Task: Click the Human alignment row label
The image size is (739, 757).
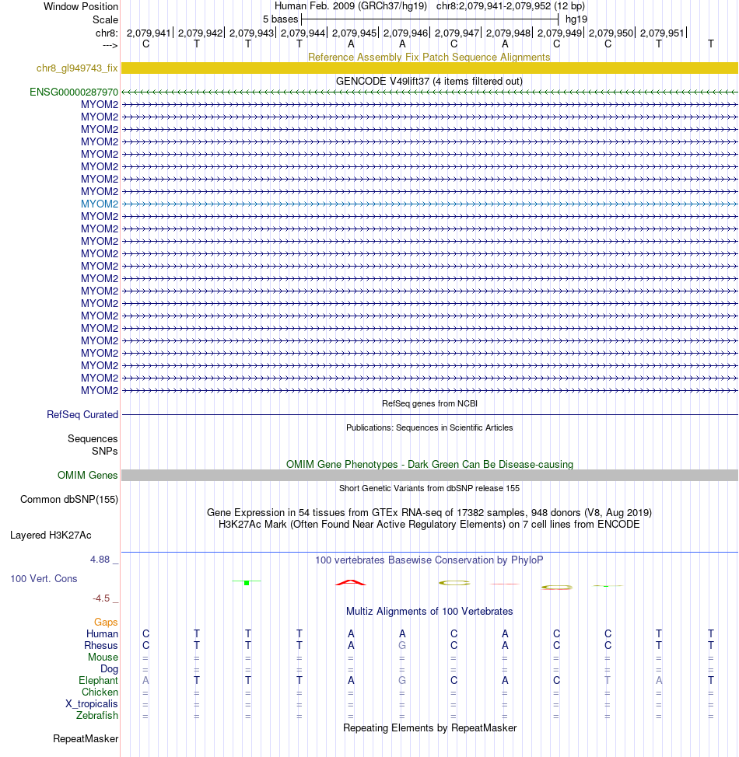Action: click(102, 634)
